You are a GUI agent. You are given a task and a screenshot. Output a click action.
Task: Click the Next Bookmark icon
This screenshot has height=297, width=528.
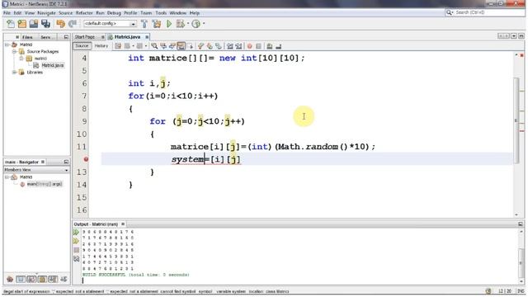pos(210,46)
